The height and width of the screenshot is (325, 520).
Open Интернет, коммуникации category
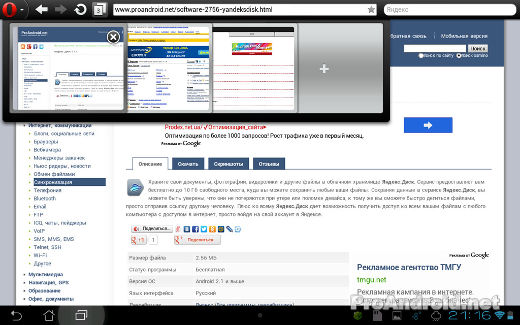pos(60,125)
